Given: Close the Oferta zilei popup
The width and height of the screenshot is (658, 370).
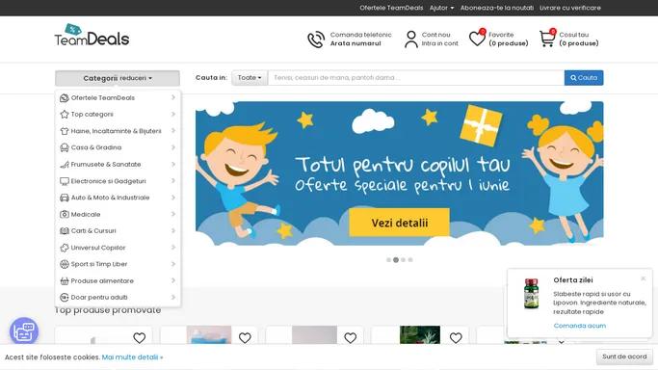Looking at the screenshot, I should (x=644, y=278).
